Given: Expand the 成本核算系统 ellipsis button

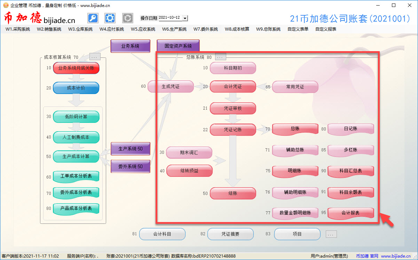Looking at the screenshot, I should pos(95,57).
